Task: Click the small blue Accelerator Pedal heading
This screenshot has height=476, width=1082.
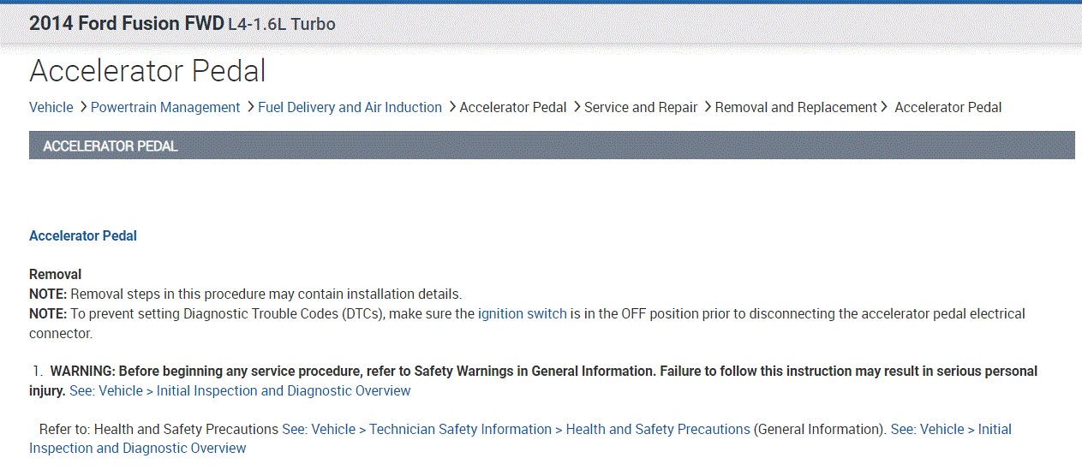Action: pos(83,235)
